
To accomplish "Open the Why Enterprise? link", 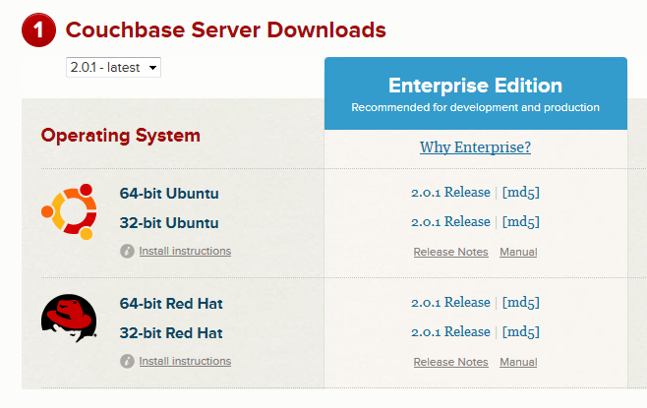I will 475,147.
